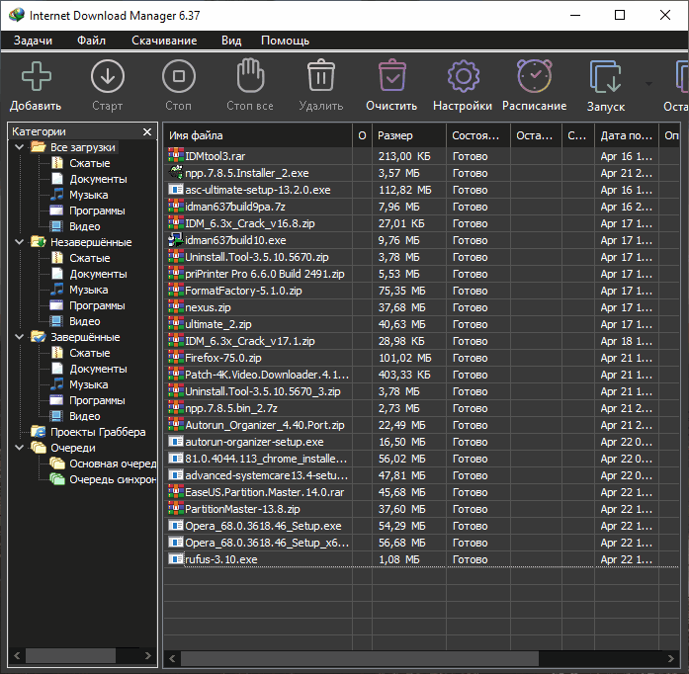Select IDMtool3.rar file row
689x674 pixels.
point(422,156)
